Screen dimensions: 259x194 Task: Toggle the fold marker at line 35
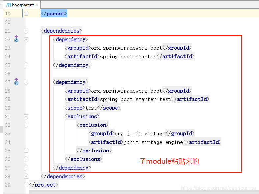[26, 151]
